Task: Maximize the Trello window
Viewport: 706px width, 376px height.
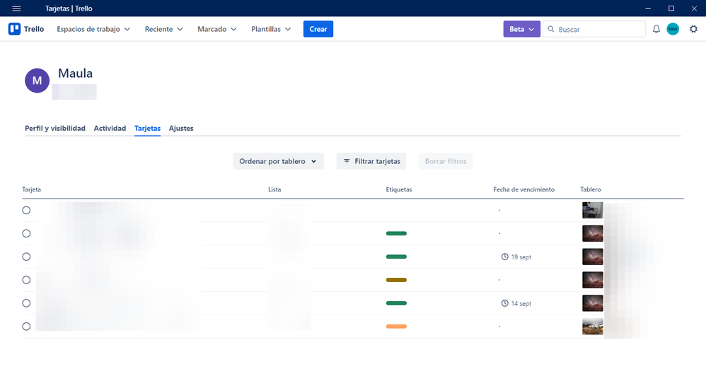Action: [x=671, y=8]
